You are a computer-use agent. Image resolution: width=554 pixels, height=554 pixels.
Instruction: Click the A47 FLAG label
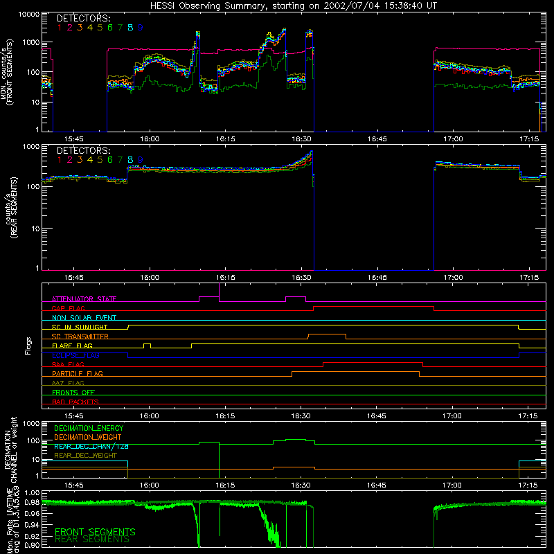click(x=68, y=383)
